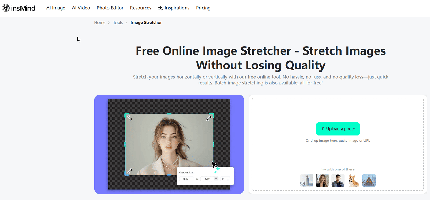Click the Upload a photo button

point(338,129)
